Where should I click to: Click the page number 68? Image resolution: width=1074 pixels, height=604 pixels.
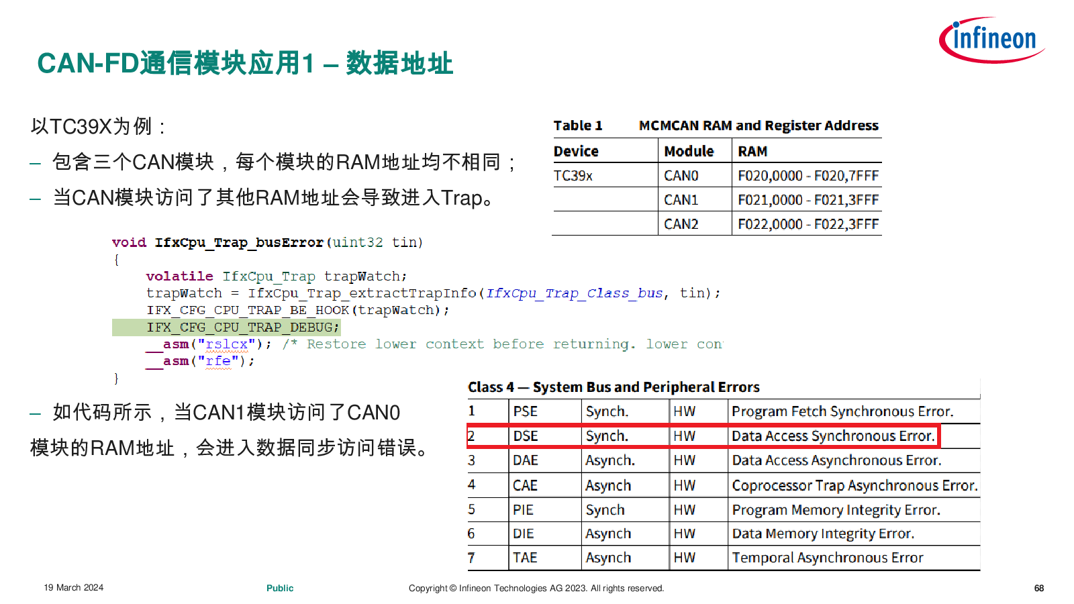(x=1039, y=589)
